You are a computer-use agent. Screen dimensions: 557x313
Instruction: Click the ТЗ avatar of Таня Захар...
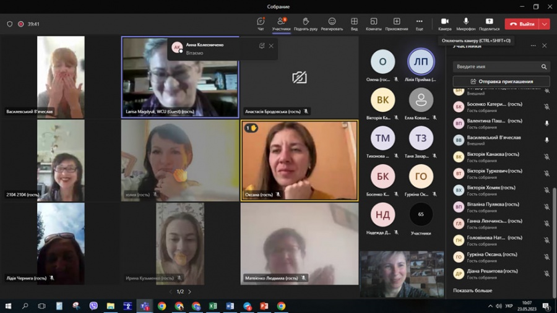[421, 139]
